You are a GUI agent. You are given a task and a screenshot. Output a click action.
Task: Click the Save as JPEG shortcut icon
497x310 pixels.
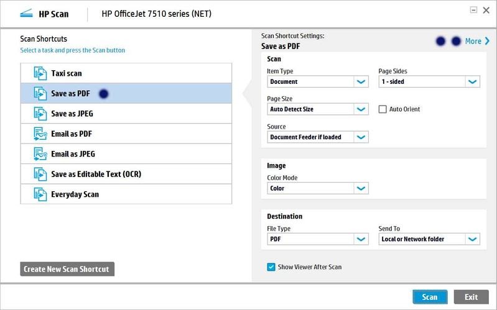[40, 114]
